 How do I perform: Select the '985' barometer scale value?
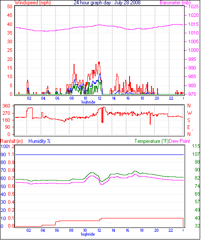point(192,76)
